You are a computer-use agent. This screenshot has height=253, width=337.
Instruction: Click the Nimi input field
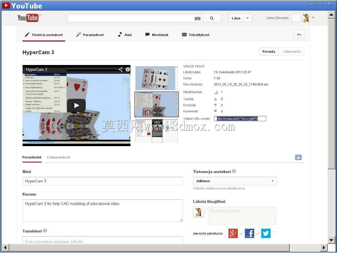pyautogui.click(x=102, y=181)
